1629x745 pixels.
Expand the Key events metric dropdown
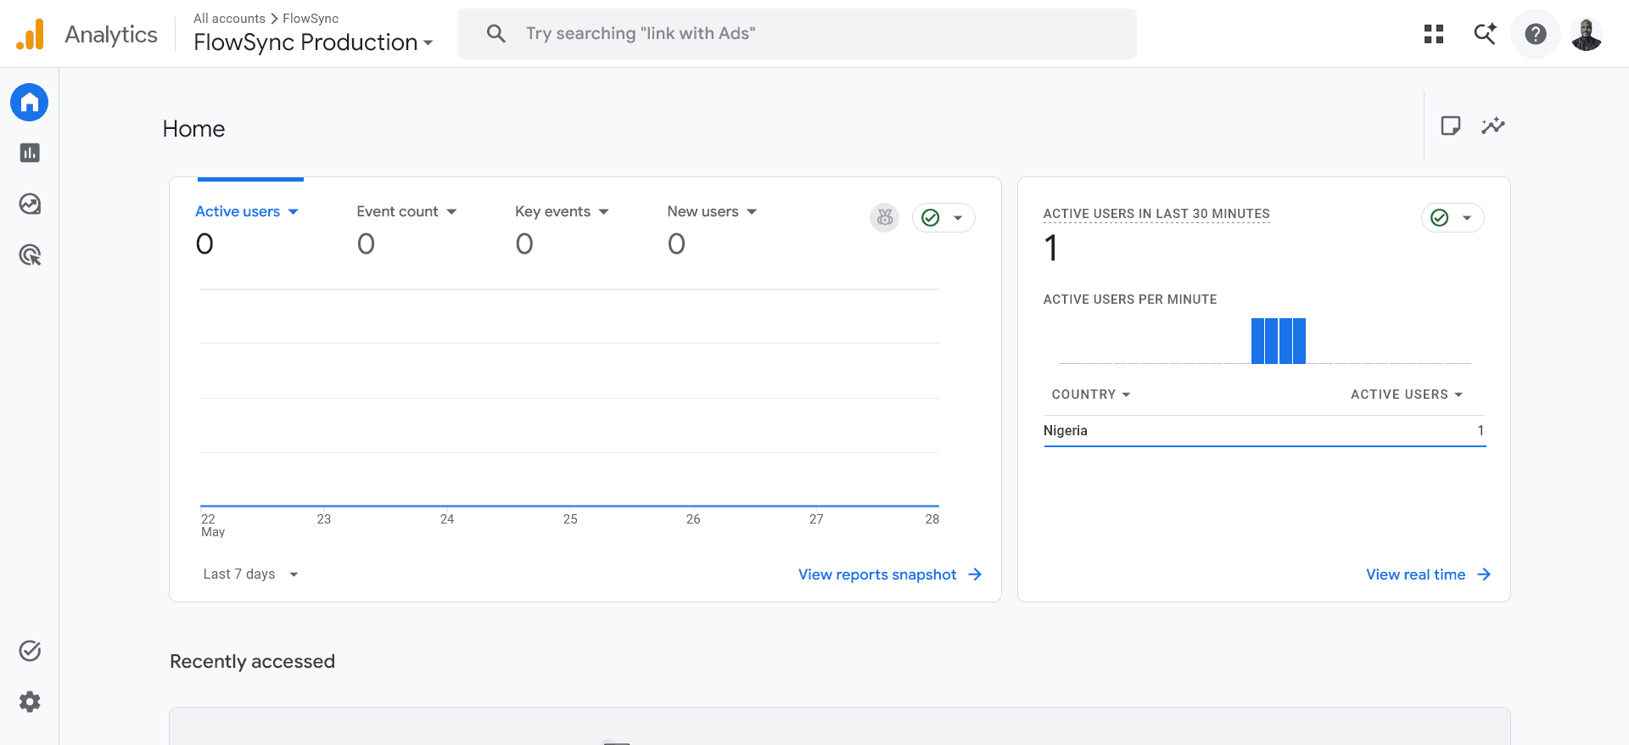pyautogui.click(x=604, y=212)
